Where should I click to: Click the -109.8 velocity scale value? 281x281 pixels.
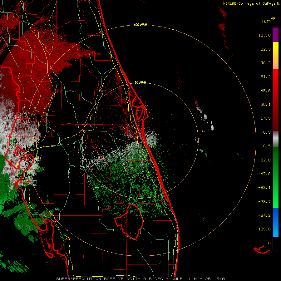click(x=263, y=229)
